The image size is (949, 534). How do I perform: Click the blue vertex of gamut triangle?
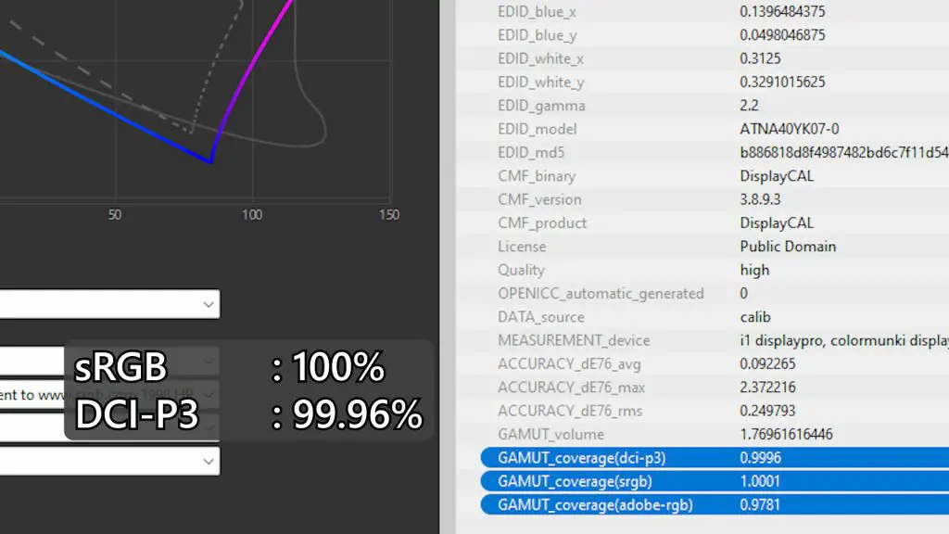click(x=210, y=161)
